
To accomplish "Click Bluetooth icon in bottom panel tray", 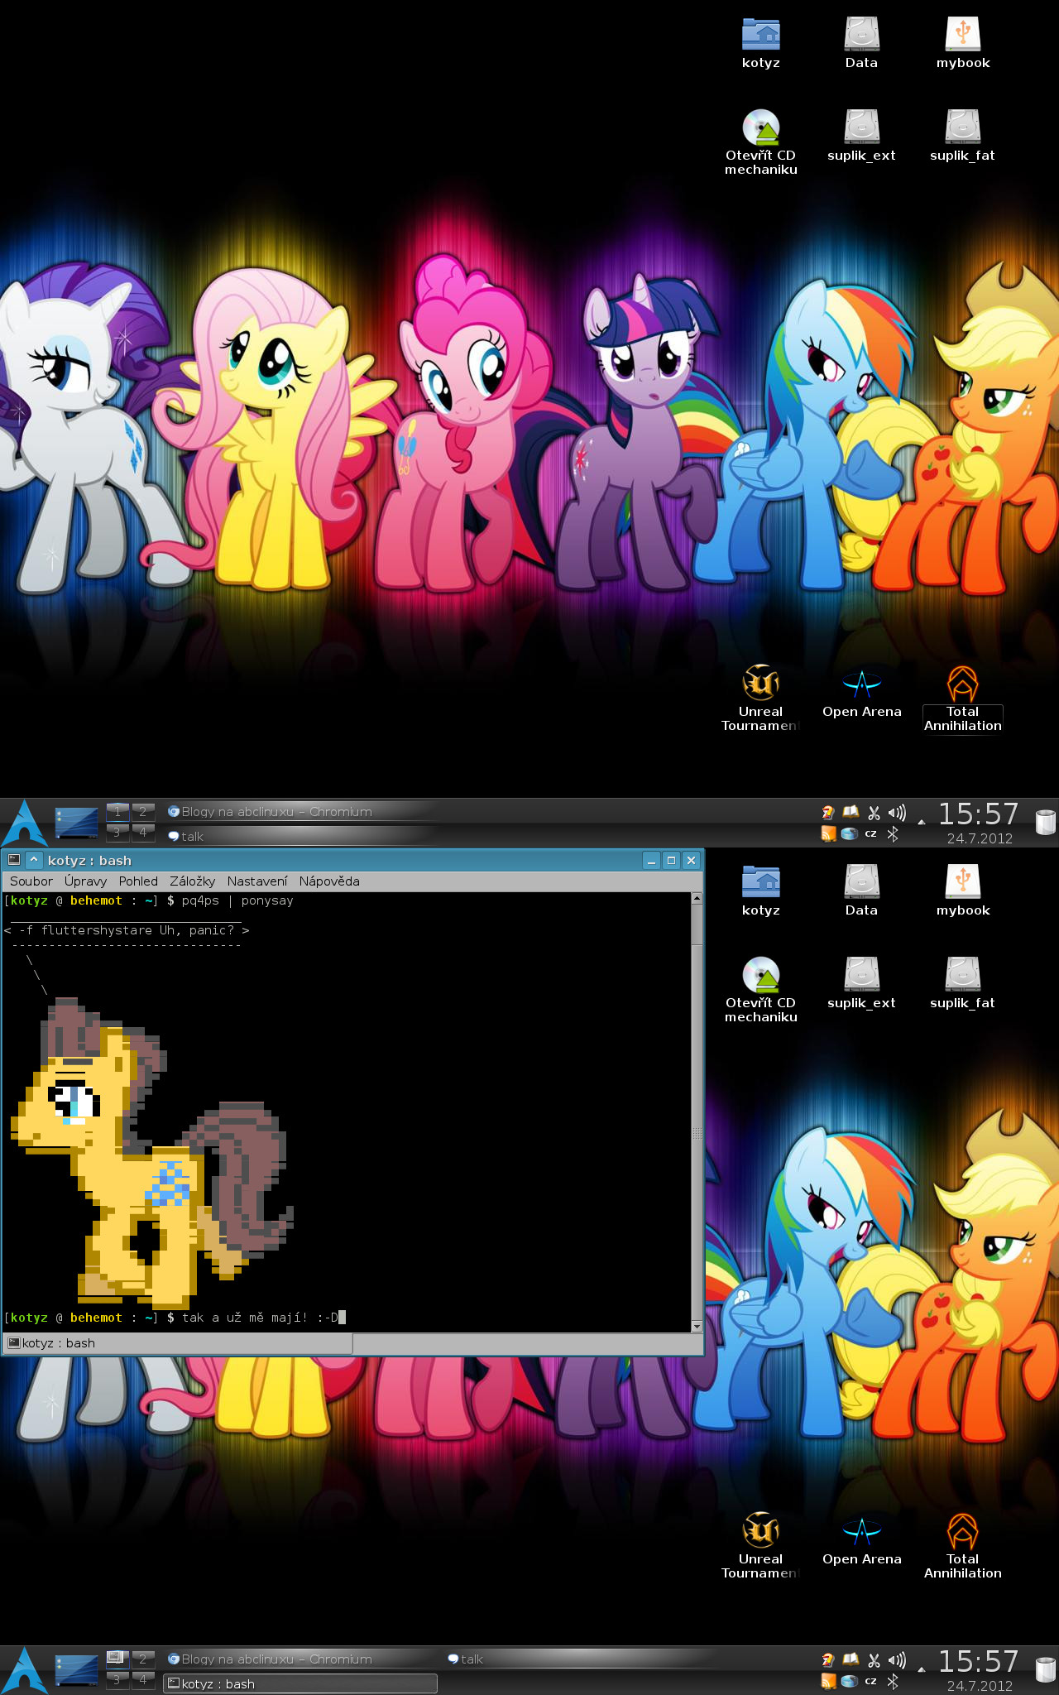I will (x=893, y=1682).
